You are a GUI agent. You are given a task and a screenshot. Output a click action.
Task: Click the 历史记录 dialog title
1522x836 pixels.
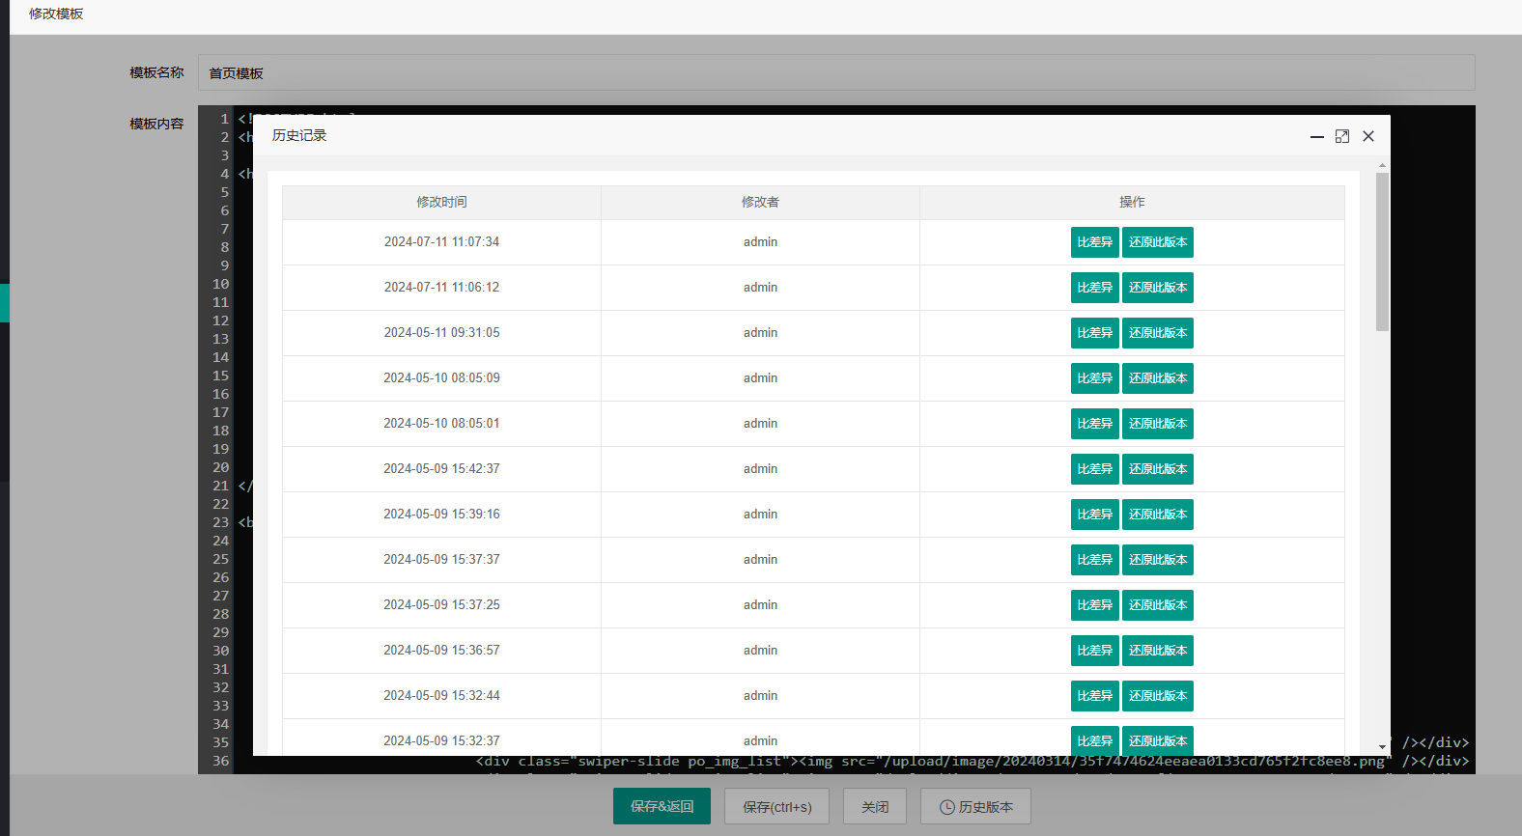(x=299, y=136)
